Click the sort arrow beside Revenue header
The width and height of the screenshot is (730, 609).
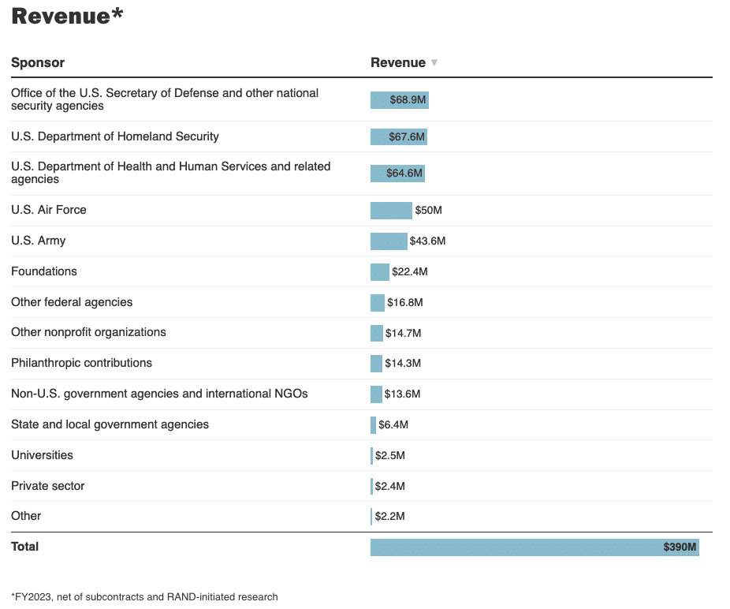pyautogui.click(x=434, y=63)
